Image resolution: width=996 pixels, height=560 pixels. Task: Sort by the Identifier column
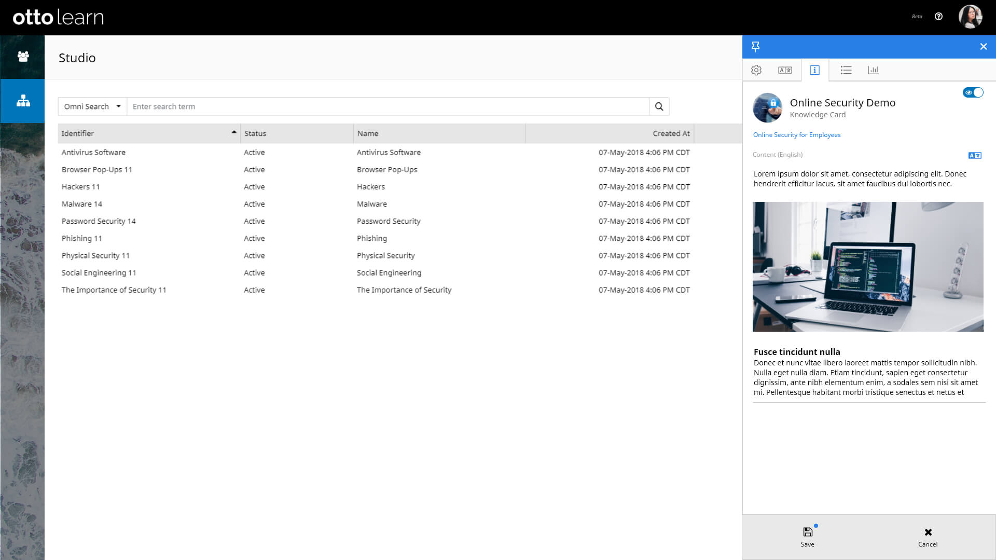[x=149, y=133]
